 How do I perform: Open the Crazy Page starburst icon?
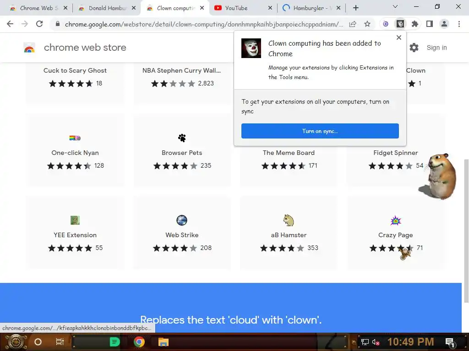(395, 221)
